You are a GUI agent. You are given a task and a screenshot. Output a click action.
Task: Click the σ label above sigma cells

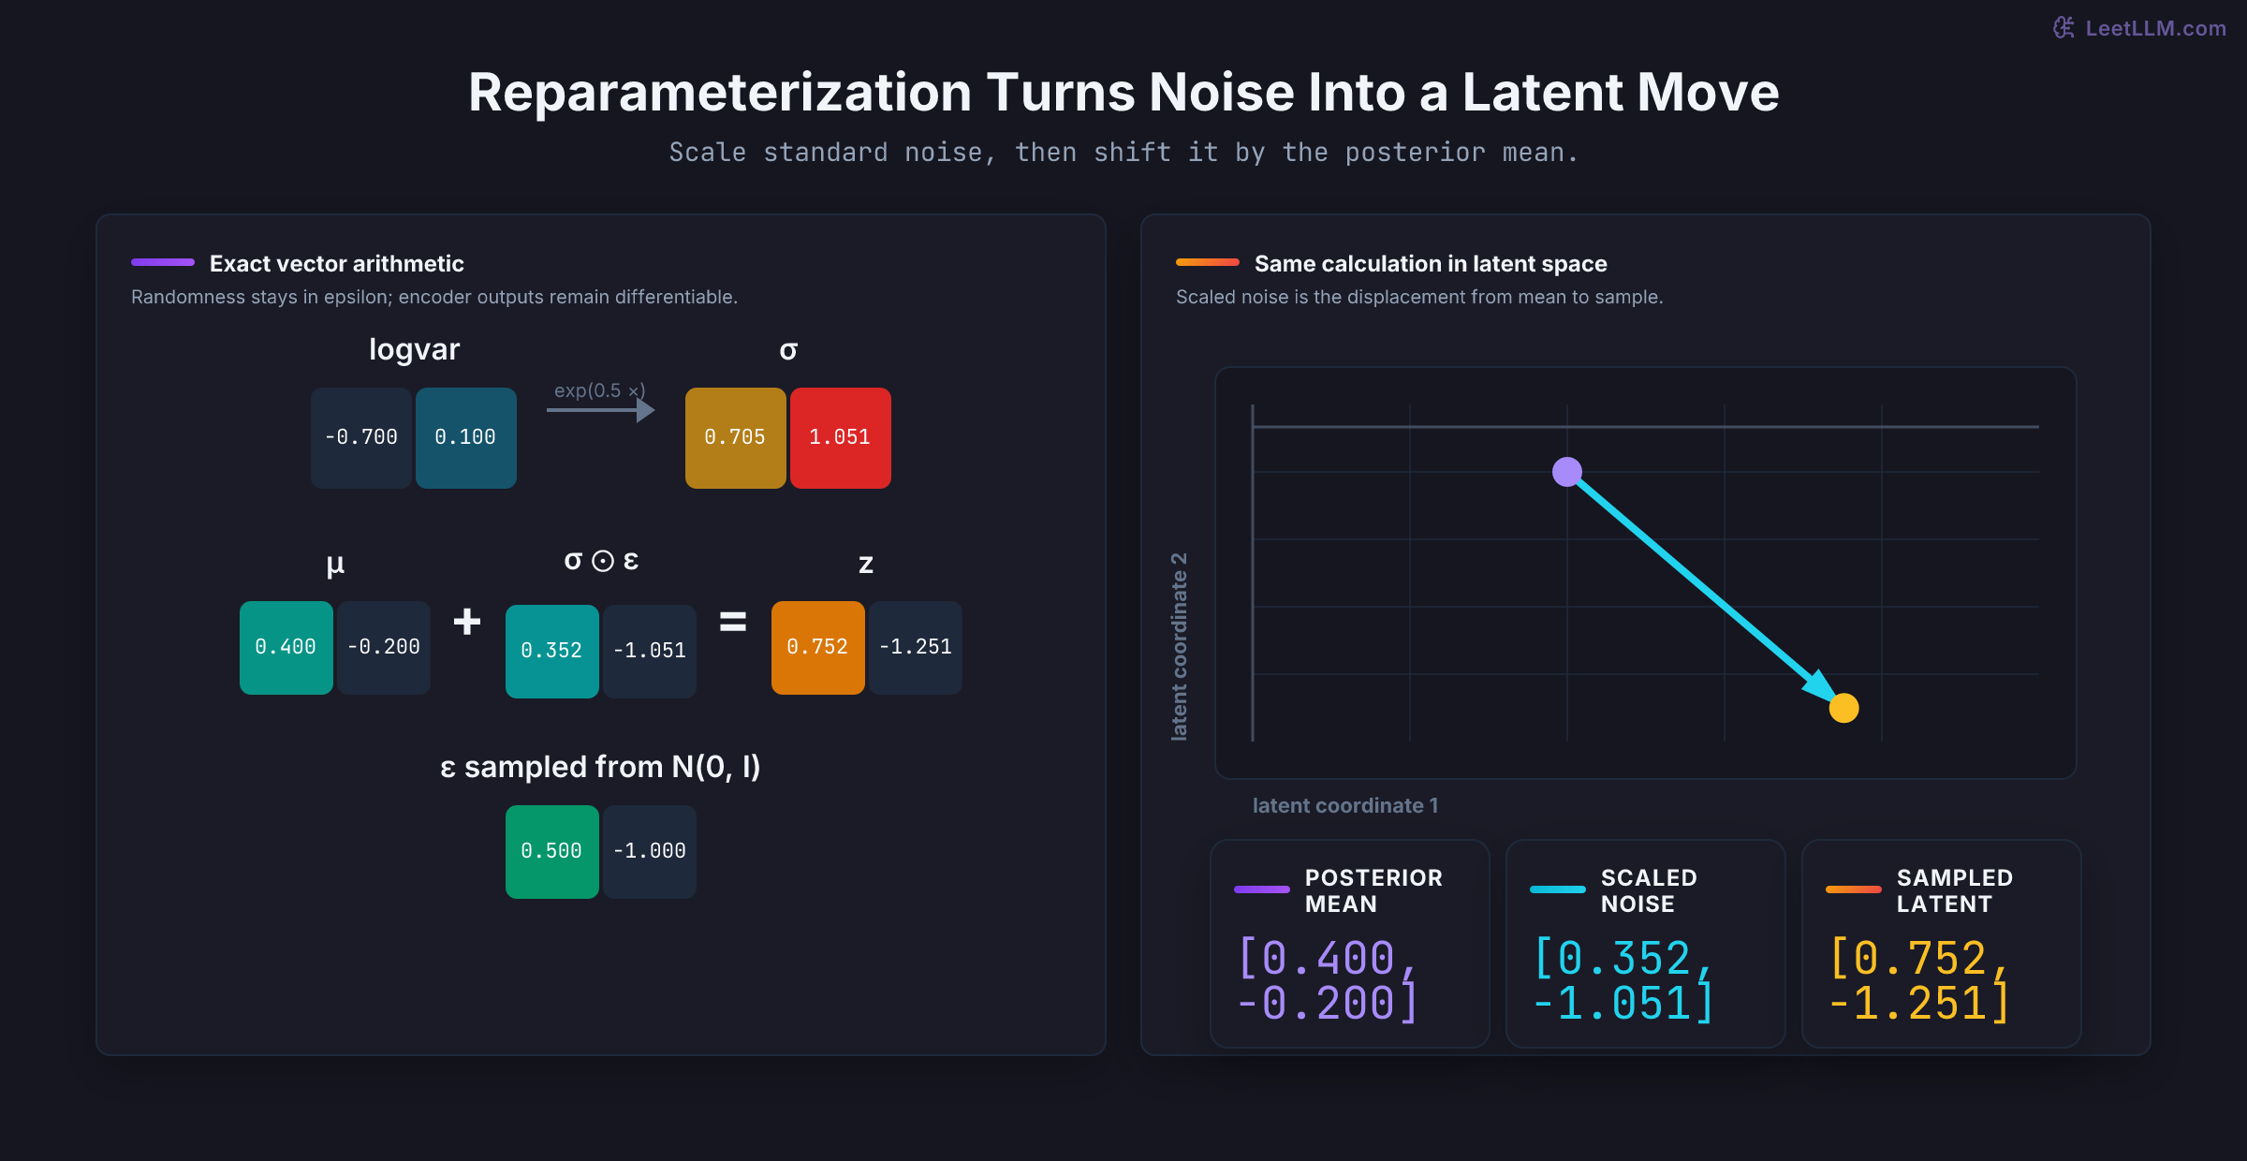click(788, 351)
